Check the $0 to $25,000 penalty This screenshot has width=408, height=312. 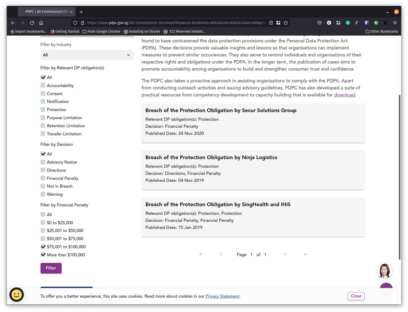pos(43,223)
